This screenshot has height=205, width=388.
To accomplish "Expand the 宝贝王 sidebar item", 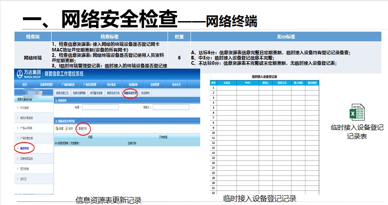I will click(x=34, y=179).
